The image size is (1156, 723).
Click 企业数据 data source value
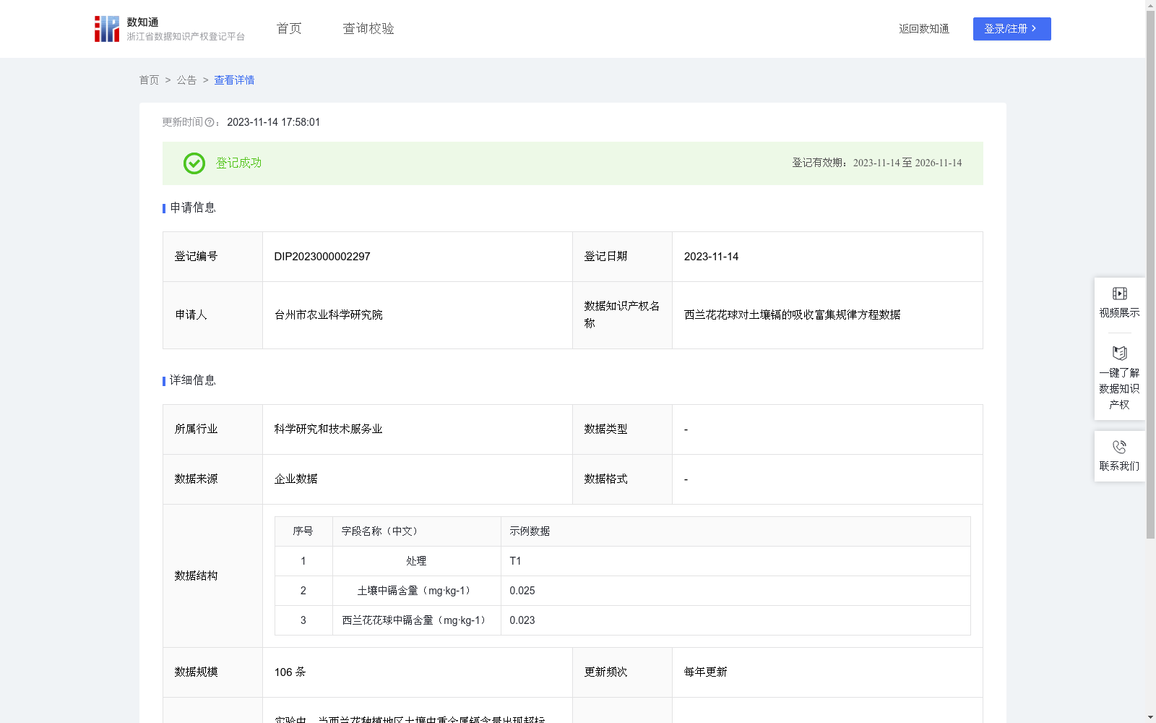tap(296, 479)
